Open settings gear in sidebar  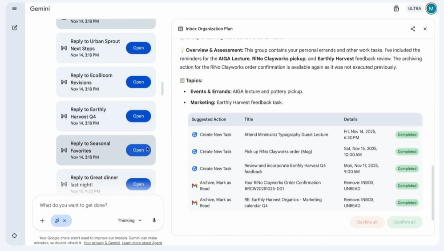point(14,235)
